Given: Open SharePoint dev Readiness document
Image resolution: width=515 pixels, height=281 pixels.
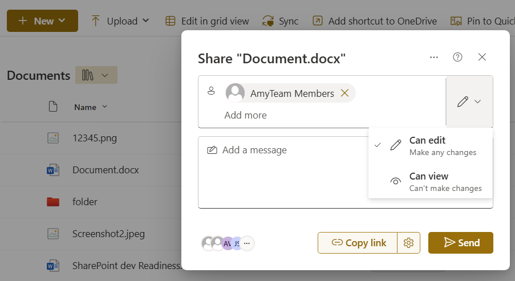Looking at the screenshot, I should 127,266.
